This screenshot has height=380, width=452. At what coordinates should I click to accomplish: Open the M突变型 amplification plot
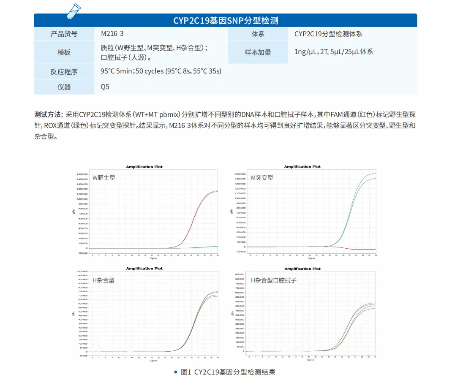[x=303, y=211]
